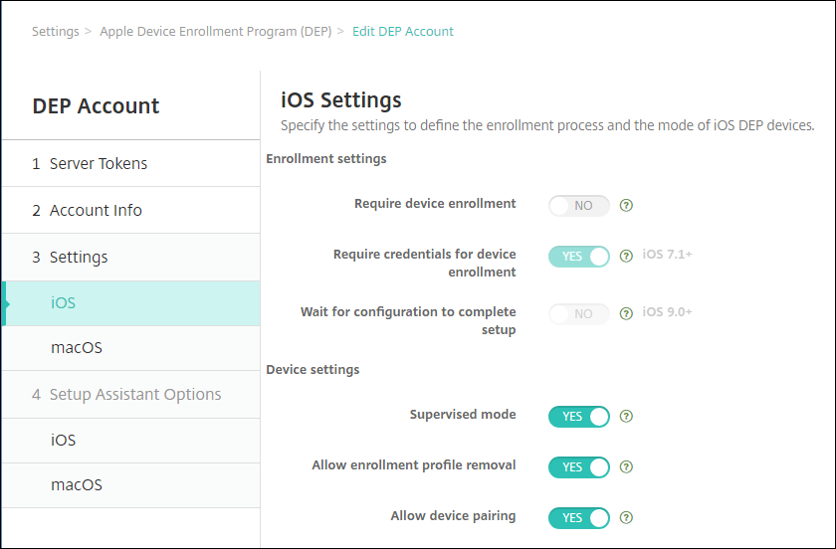This screenshot has height=549, width=836.
Task: Click help icon for Wait for configuration
Action: tap(626, 313)
